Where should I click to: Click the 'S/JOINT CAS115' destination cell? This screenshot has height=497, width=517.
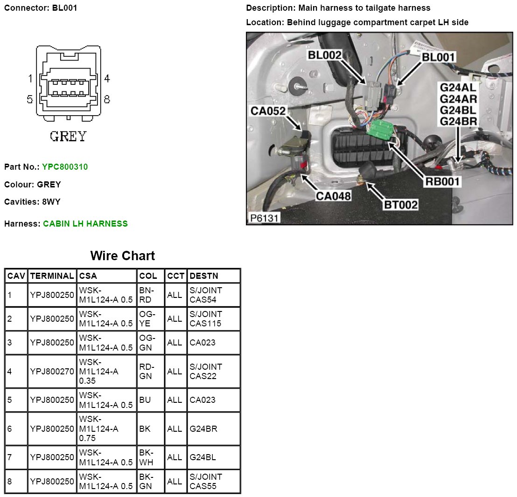click(x=214, y=319)
